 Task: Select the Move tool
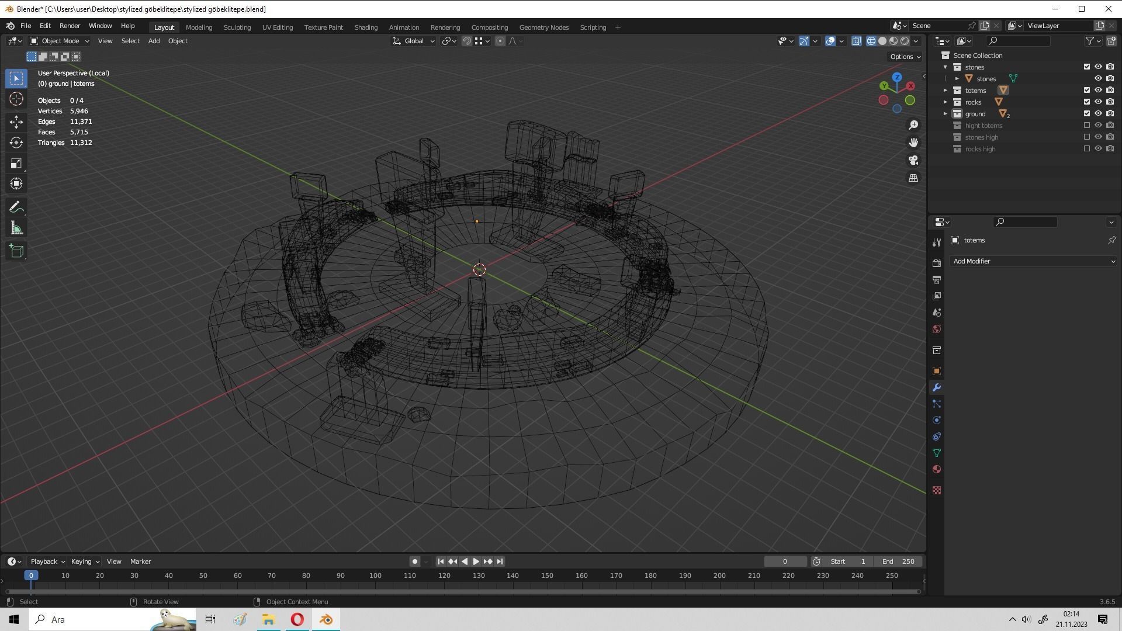point(16,122)
